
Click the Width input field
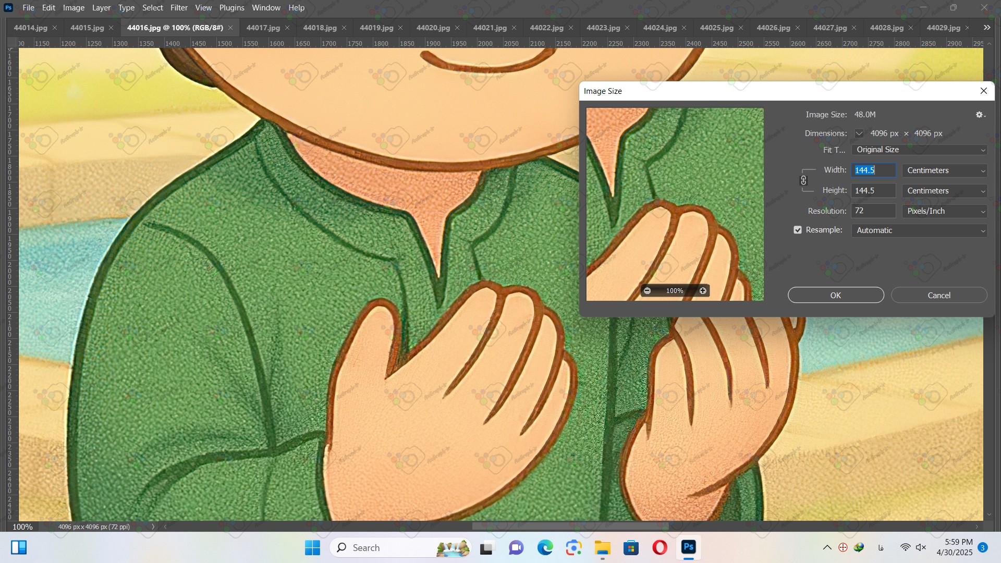(x=874, y=170)
